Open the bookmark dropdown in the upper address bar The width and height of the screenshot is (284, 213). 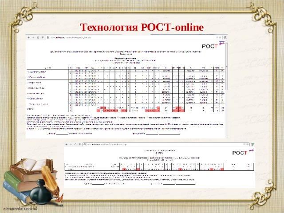point(220,37)
